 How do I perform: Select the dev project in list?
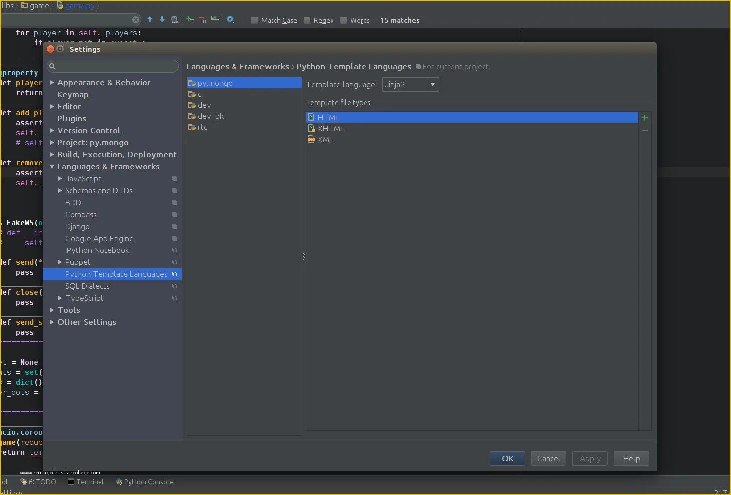pyautogui.click(x=244, y=105)
